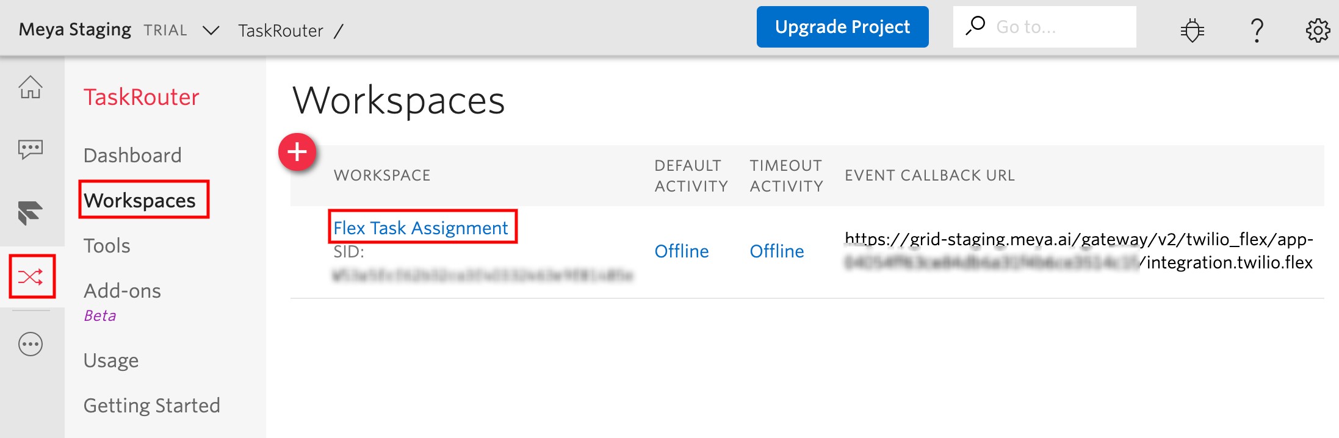This screenshot has height=438, width=1339.
Task: Open the Flex Task Assignment workspace
Action: point(420,228)
